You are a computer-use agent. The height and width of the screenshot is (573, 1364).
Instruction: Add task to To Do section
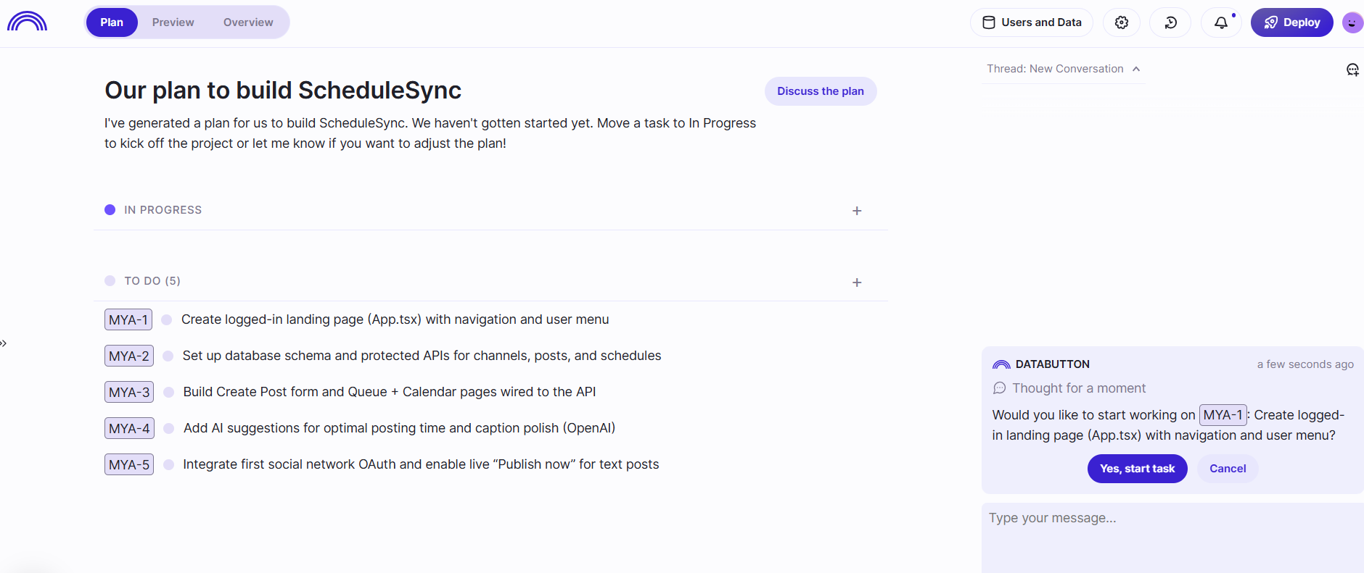(857, 283)
